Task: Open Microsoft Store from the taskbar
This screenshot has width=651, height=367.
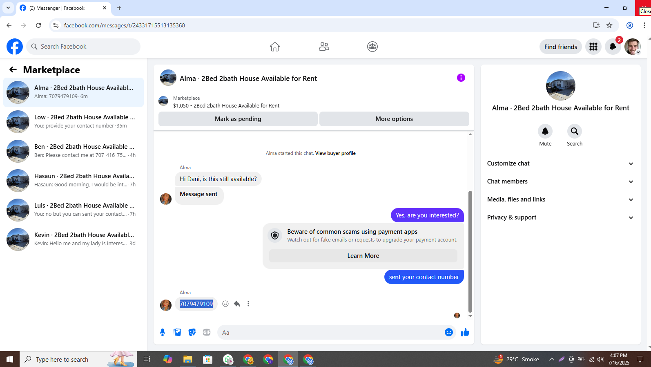Action: point(208,359)
